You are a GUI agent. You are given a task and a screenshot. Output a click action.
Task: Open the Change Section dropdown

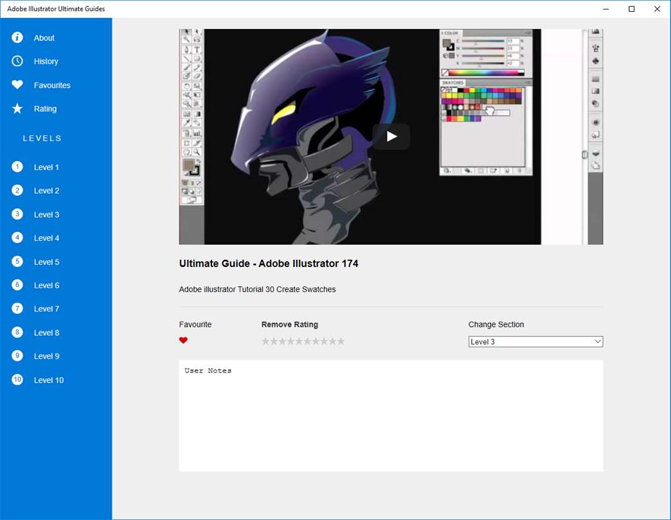(535, 342)
